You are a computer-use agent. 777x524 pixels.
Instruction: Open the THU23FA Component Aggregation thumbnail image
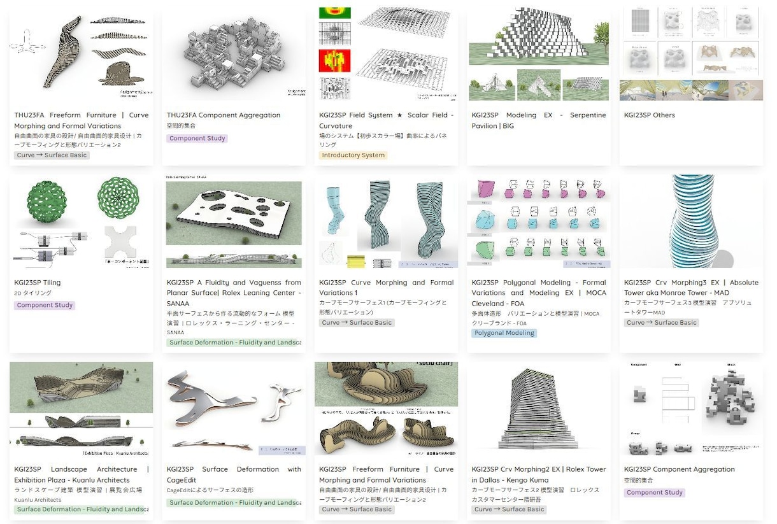234,55
